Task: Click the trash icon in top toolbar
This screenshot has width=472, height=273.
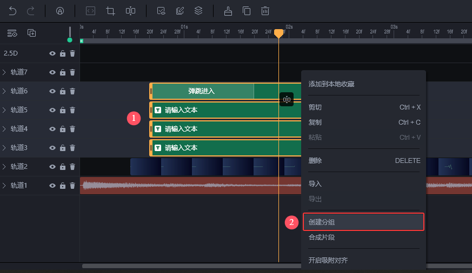Action: 265,11
